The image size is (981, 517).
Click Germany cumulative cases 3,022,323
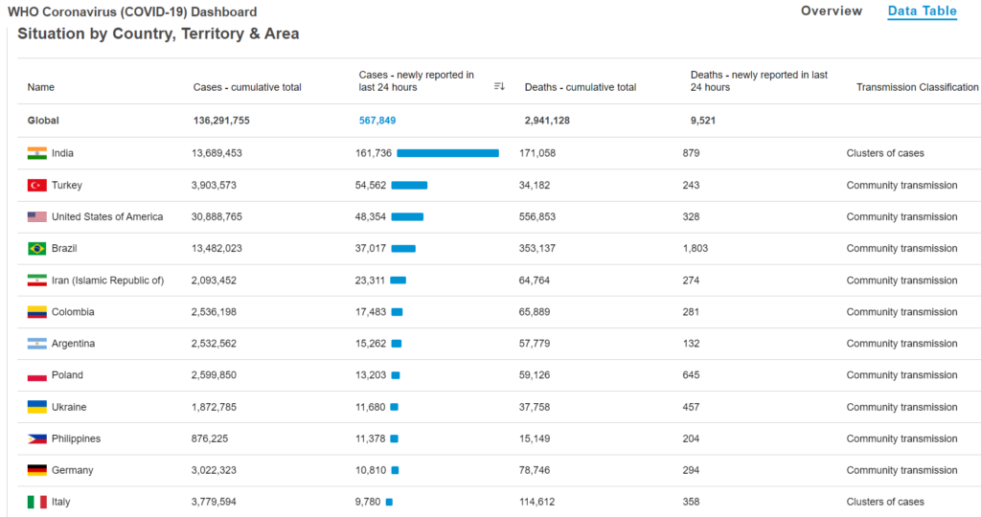[x=214, y=470]
